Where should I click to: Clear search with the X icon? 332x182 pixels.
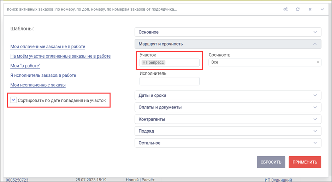(x=310, y=9)
